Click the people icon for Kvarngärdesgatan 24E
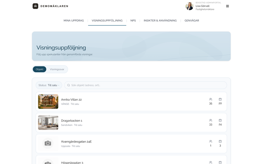Viewport: 263px width, 164px height. (211, 142)
